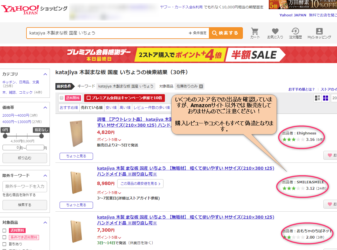Expand ポイント5倍 for the 7,300円 product
This screenshot has width=337, height=250.
[109, 237]
